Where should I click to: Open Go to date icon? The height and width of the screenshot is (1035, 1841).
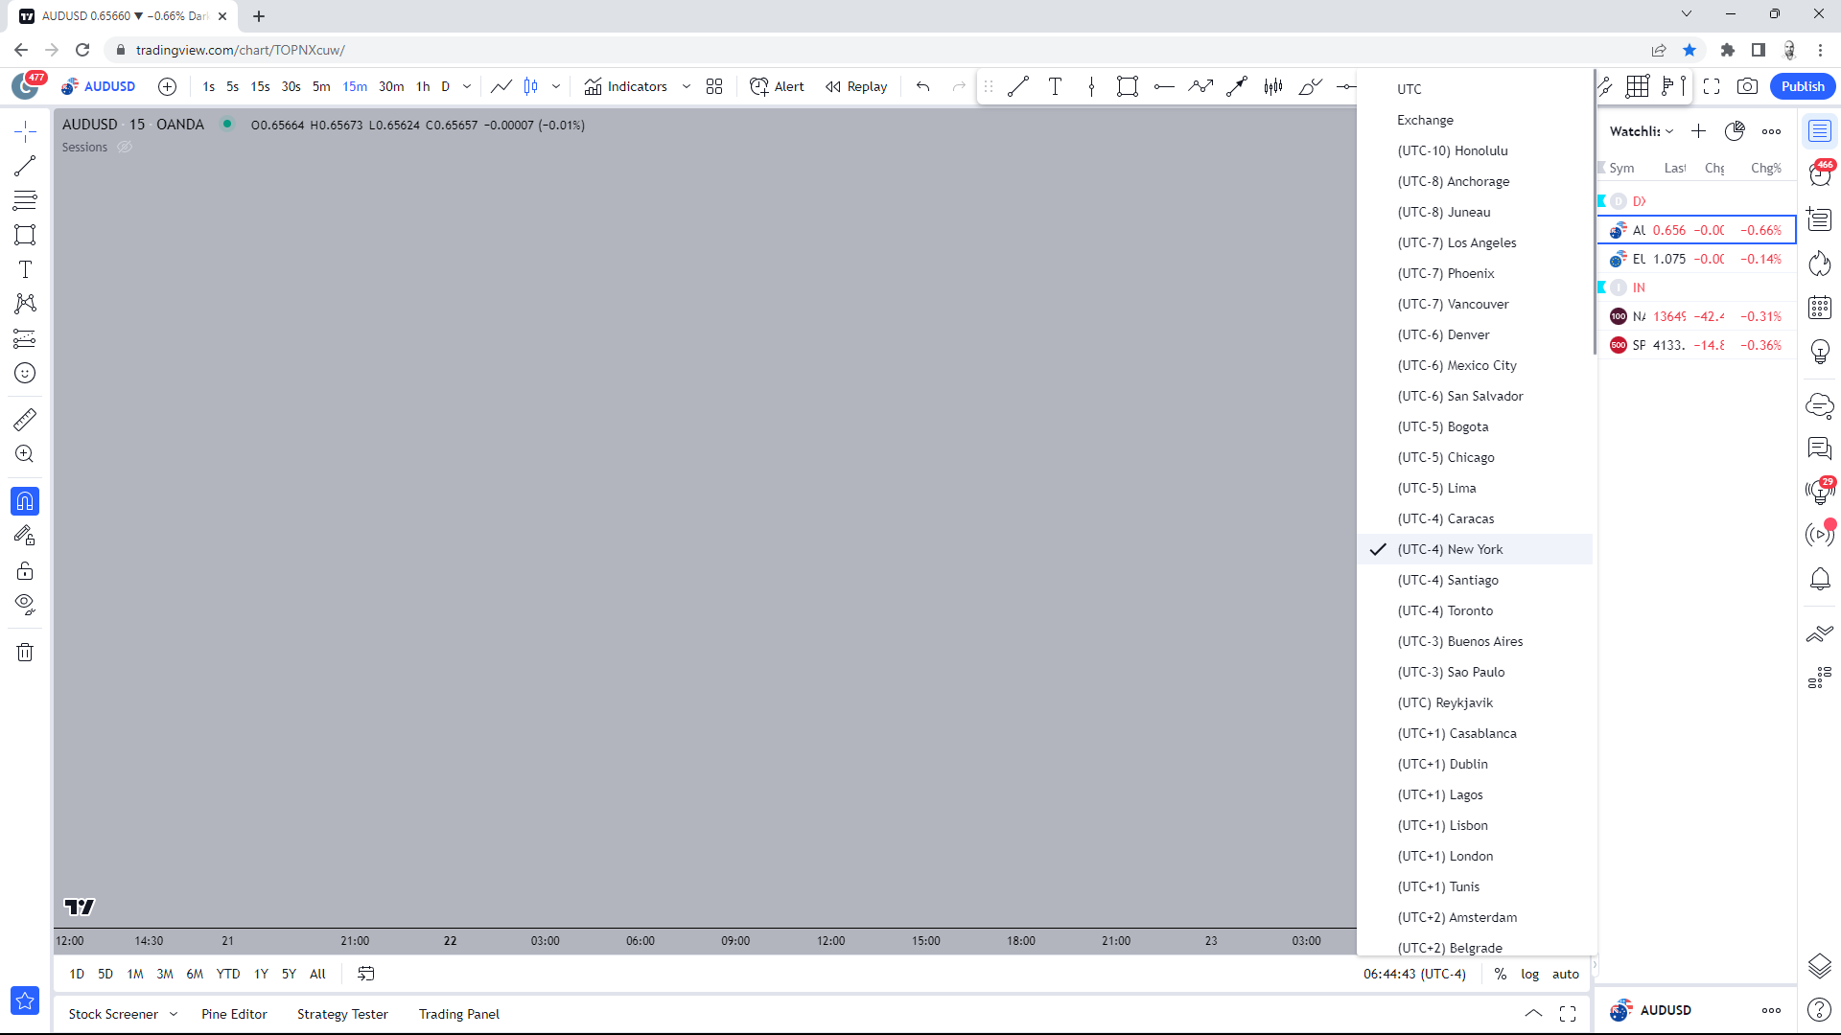pyautogui.click(x=365, y=974)
